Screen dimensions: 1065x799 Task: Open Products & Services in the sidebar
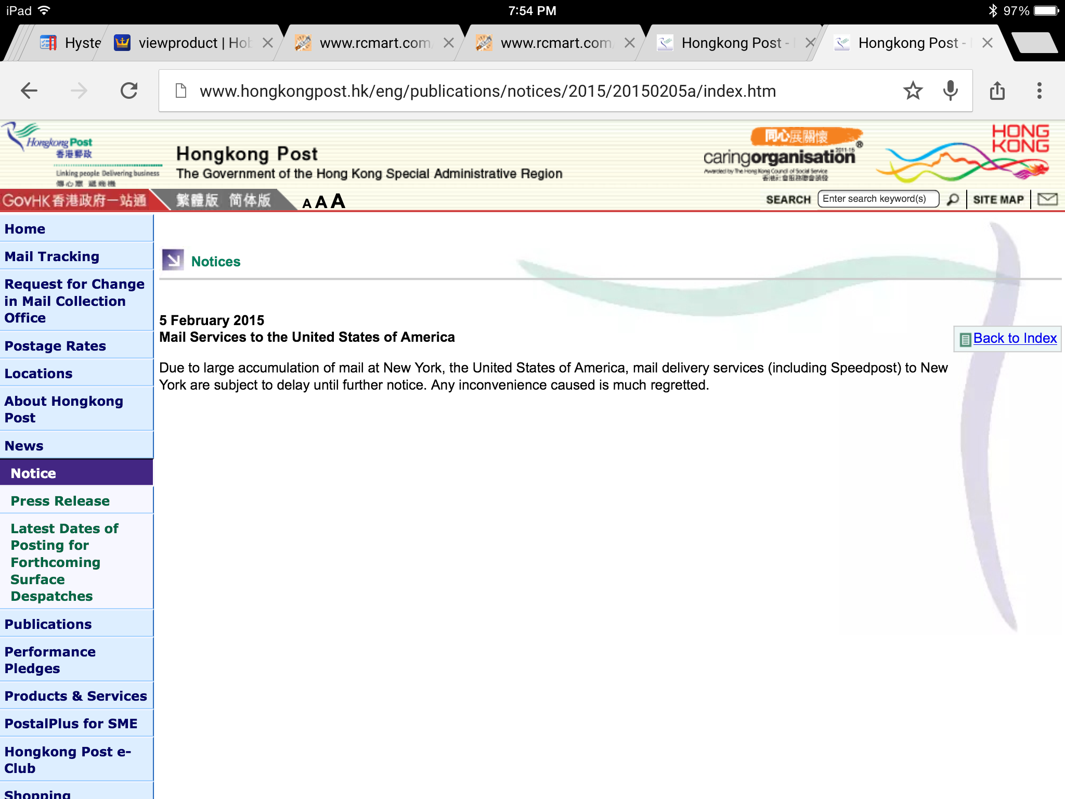(x=76, y=695)
